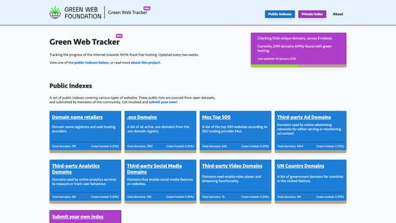Go to the About page
This screenshot has width=396, height=223.
click(338, 14)
